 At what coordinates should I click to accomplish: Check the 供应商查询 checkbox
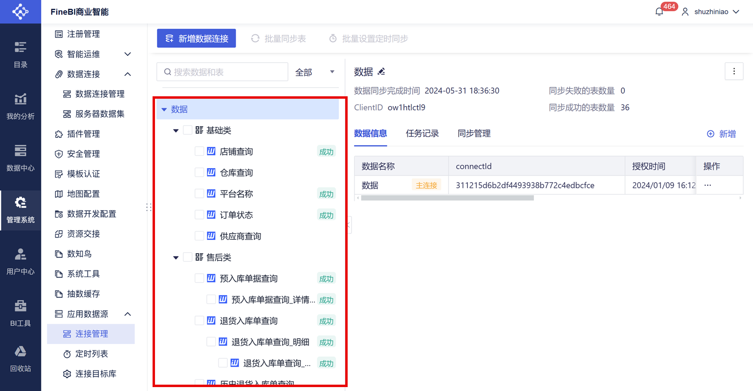coord(199,236)
